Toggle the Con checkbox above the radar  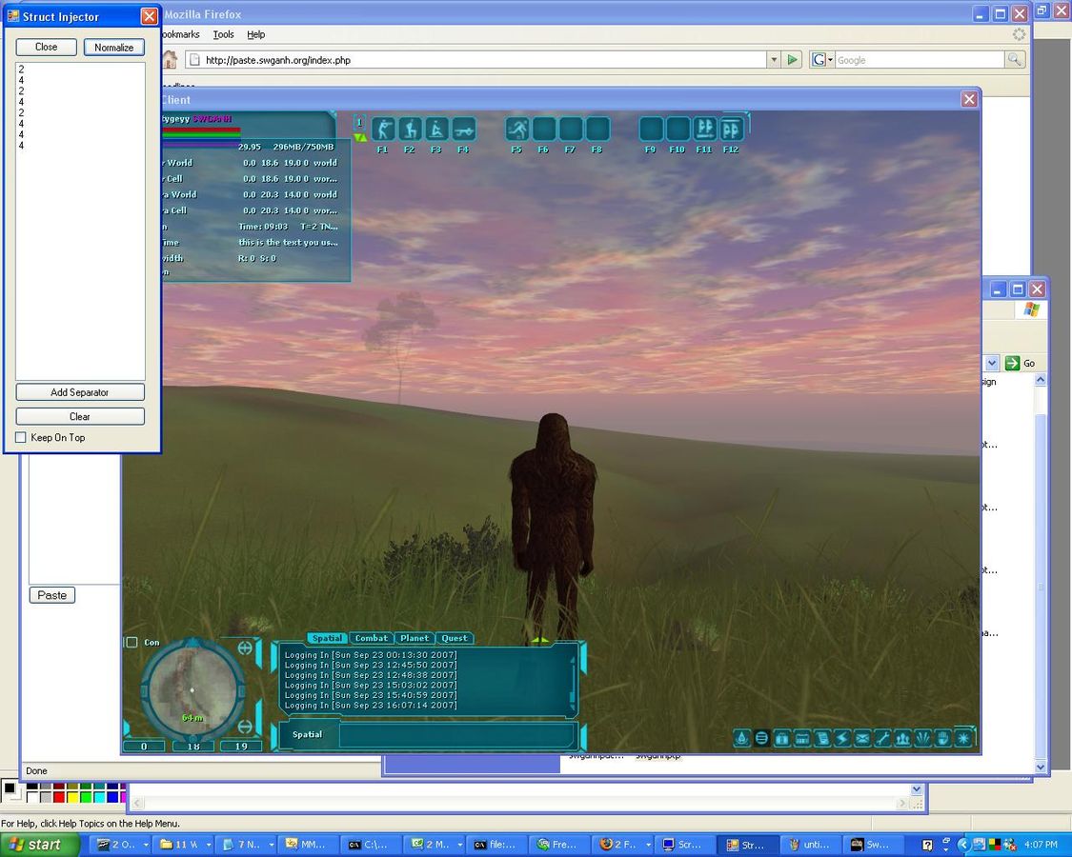[132, 642]
